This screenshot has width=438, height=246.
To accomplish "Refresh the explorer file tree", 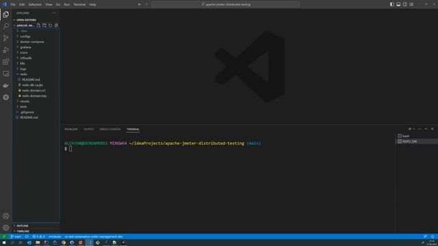I will tap(50, 25).
